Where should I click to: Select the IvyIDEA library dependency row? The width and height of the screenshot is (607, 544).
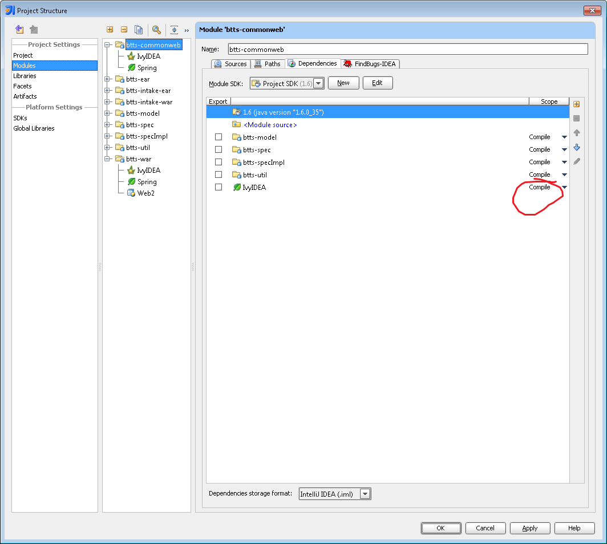click(387, 187)
